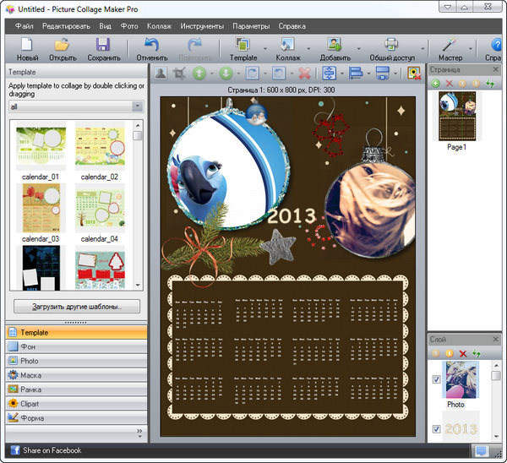Click the Загрузить другие шаблоны button
This screenshot has width=507, height=463.
(x=77, y=306)
